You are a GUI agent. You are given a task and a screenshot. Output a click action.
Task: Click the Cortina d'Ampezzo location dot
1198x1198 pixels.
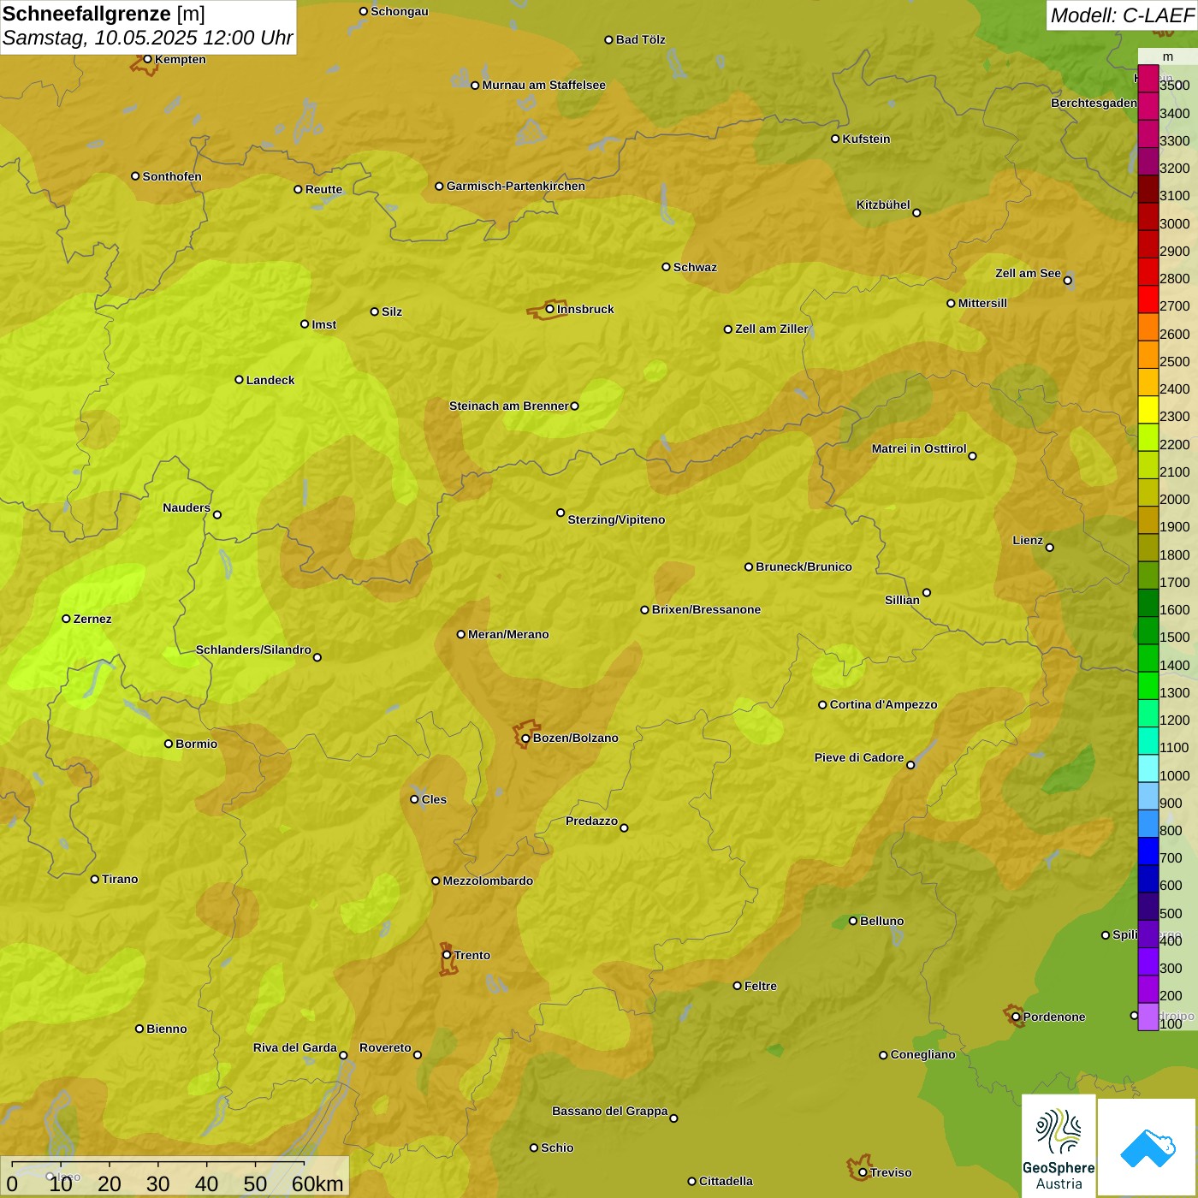[x=822, y=705]
